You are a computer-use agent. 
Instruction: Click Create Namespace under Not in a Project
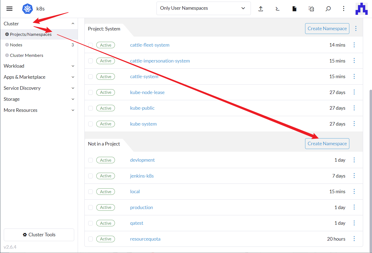click(x=327, y=144)
